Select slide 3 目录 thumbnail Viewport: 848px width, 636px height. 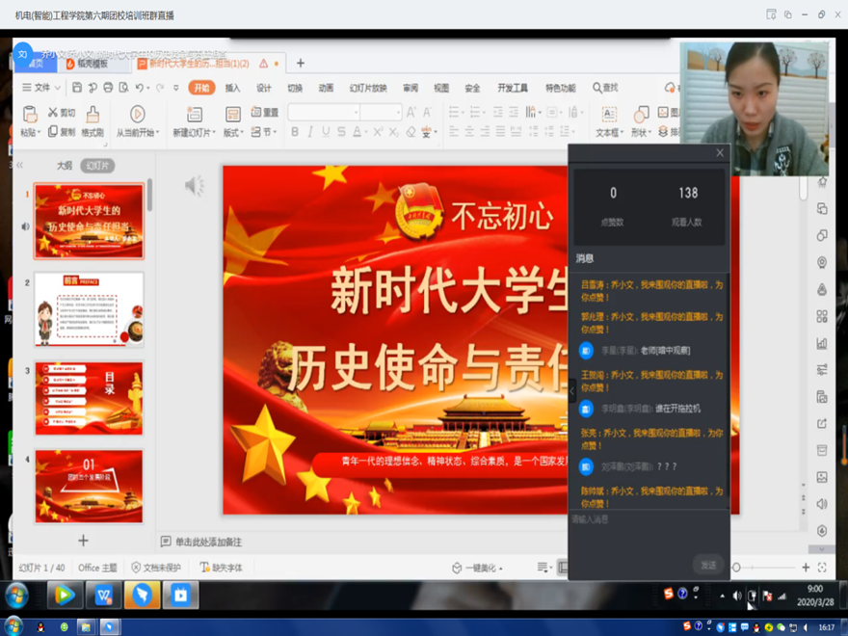89,397
